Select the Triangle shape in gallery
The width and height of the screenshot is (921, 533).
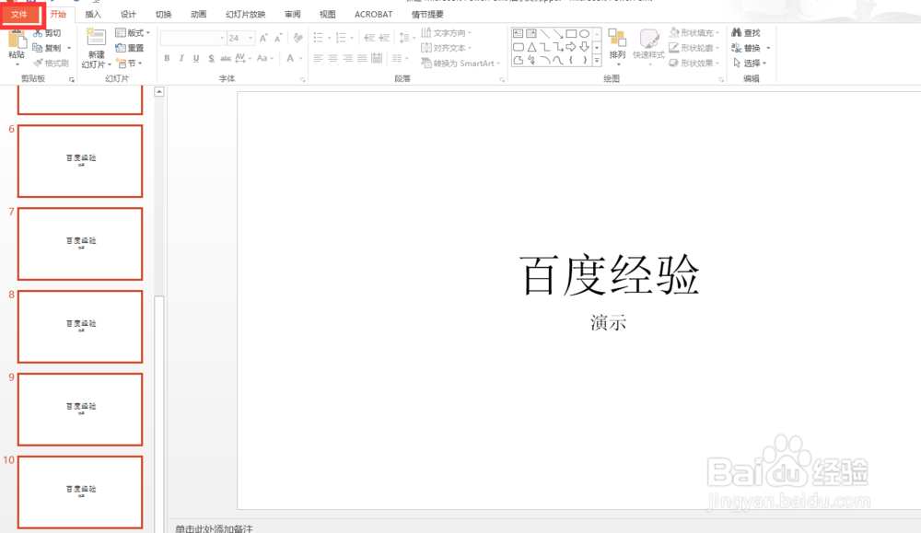pyautogui.click(x=531, y=47)
